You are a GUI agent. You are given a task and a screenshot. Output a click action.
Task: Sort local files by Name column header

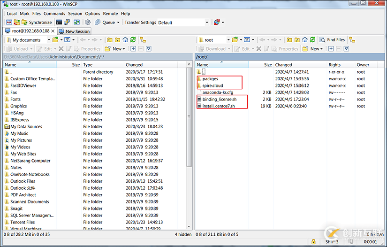pos(30,65)
